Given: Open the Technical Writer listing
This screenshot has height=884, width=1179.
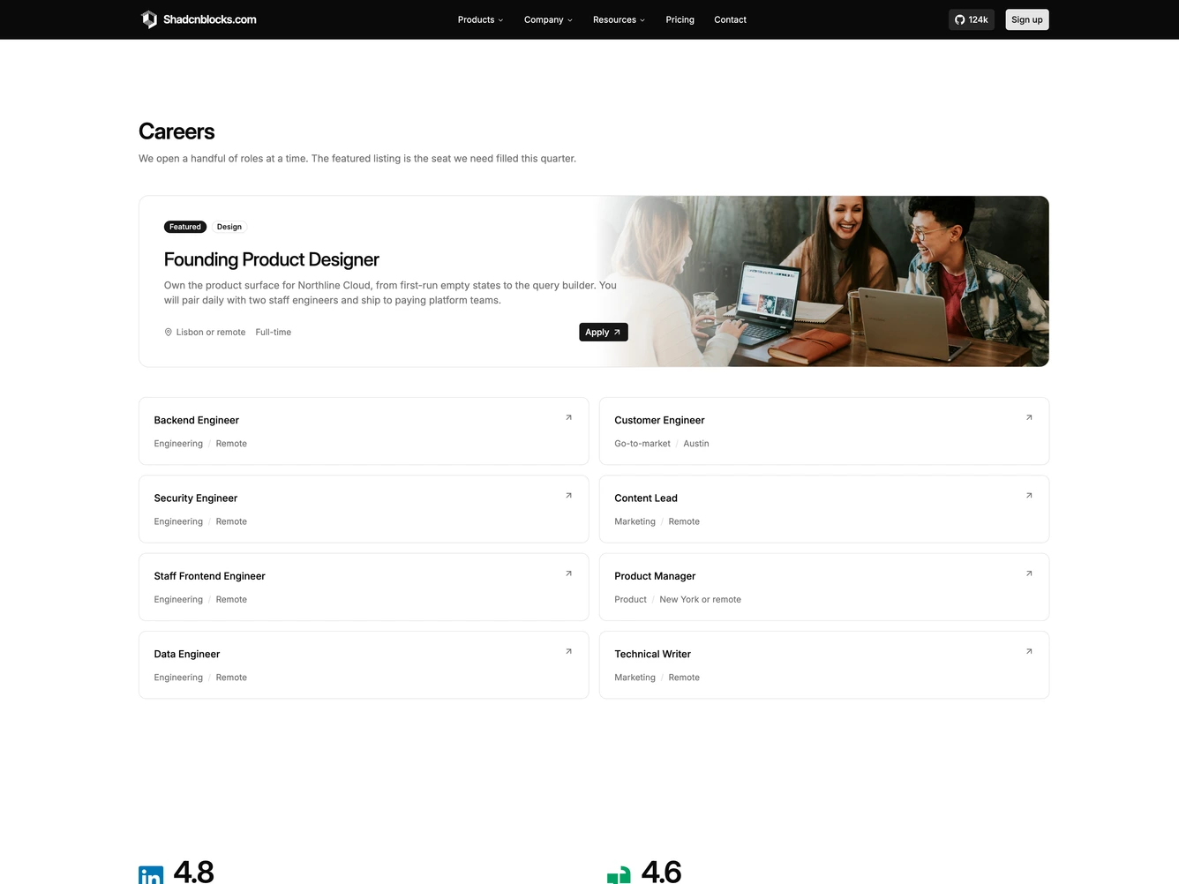Looking at the screenshot, I should point(824,665).
